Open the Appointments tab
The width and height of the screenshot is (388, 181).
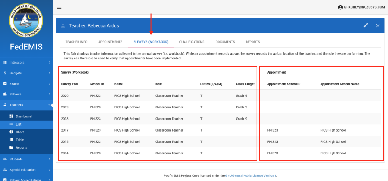click(x=110, y=42)
